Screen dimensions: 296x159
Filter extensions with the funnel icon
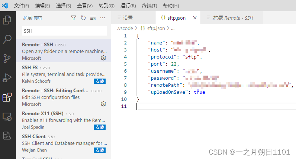click(74, 18)
